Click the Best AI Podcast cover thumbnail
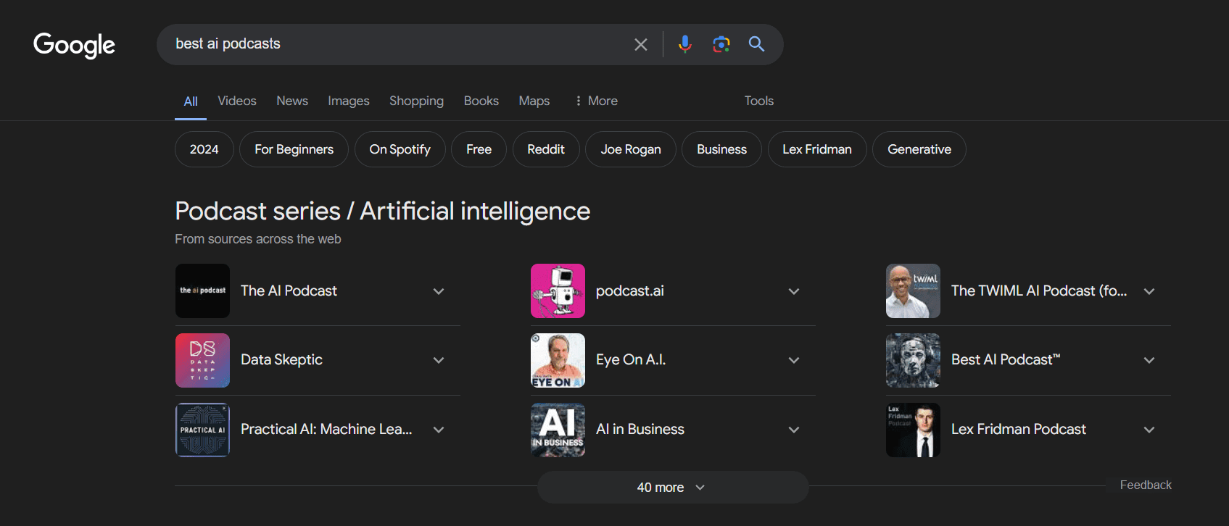This screenshot has width=1229, height=526. point(913,360)
